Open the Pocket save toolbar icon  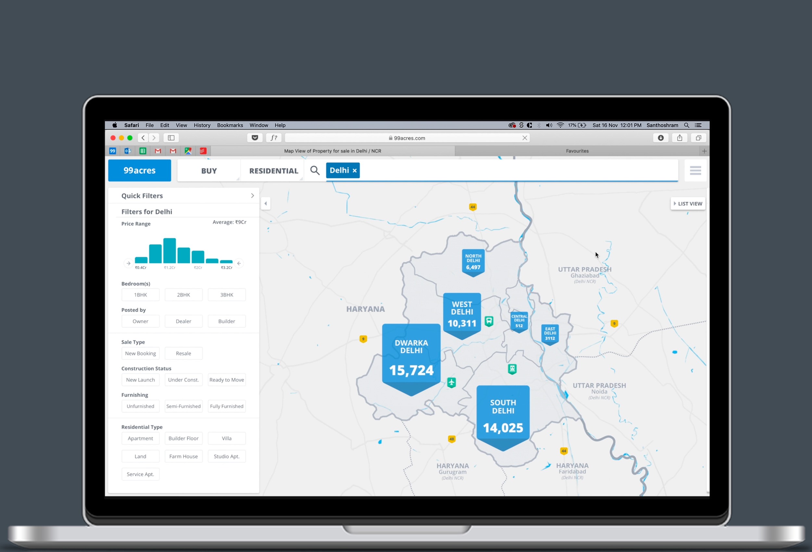tap(255, 138)
